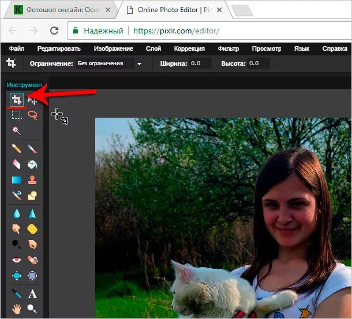Click on the photo canvas

point(223,217)
